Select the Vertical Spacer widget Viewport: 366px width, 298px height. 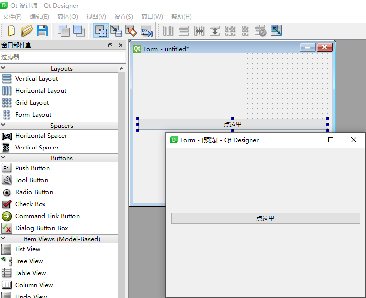click(x=59, y=148)
